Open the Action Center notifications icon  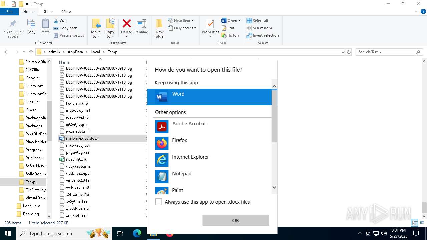coord(416,233)
